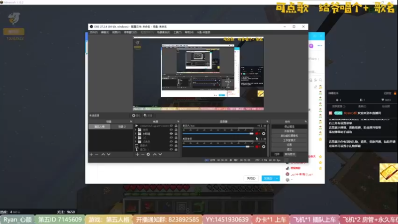The width and height of the screenshot is (398, 224).
Task: Mute the 麦克风/Aux channel speaker
Action: [x=257, y=133]
